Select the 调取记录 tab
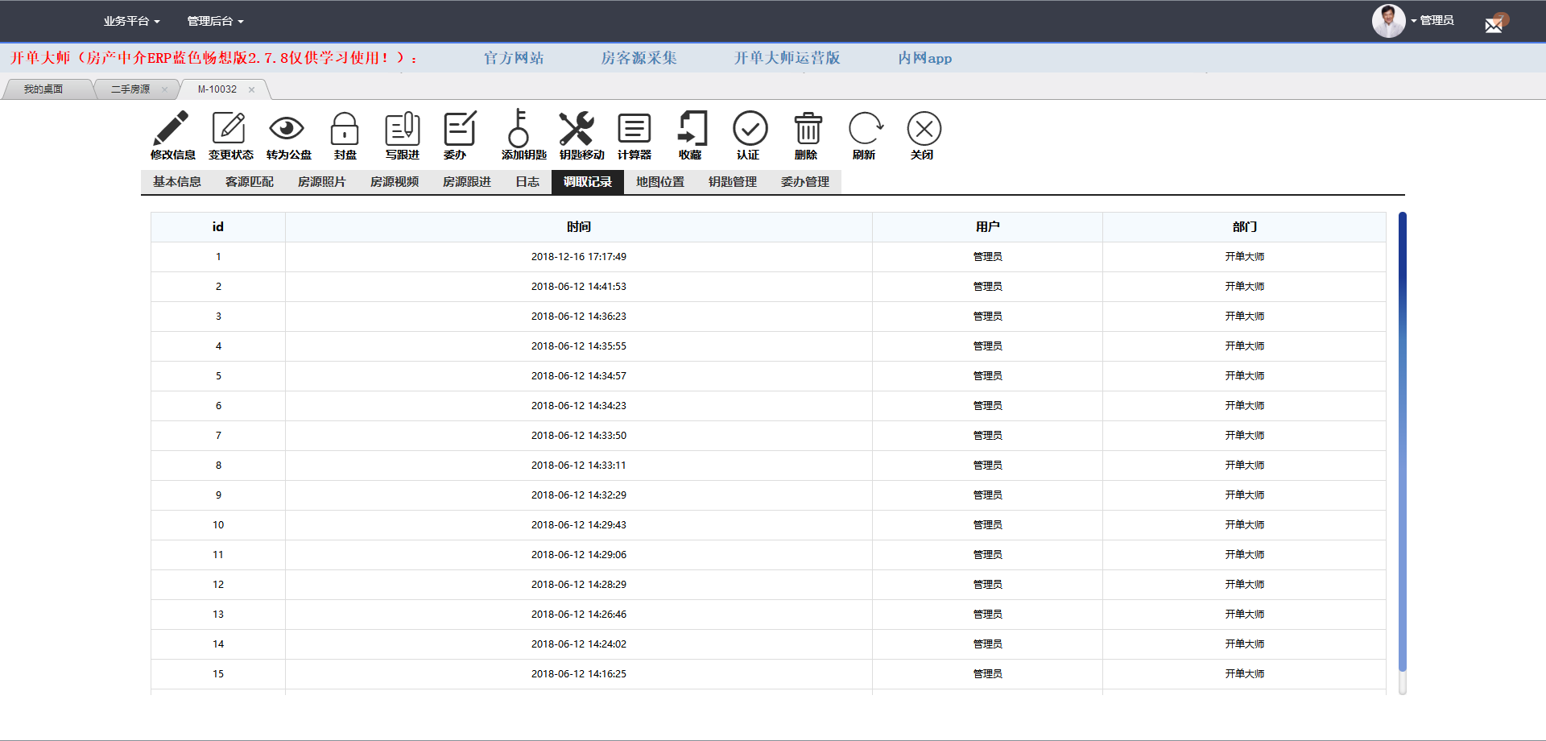This screenshot has height=741, width=1546. point(588,182)
